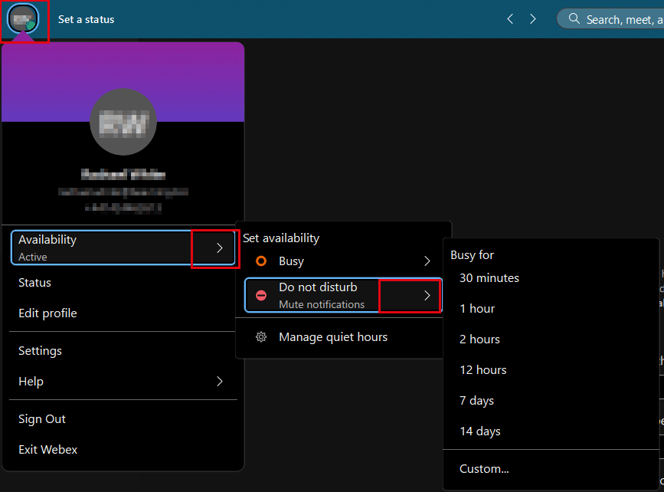Expand the Availability chevron arrow

(x=219, y=248)
